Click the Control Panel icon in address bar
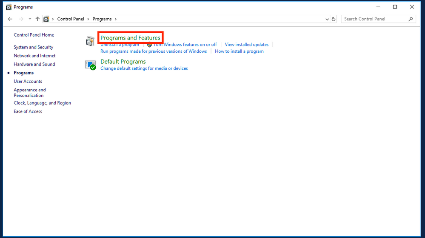The width and height of the screenshot is (425, 238). 46,19
